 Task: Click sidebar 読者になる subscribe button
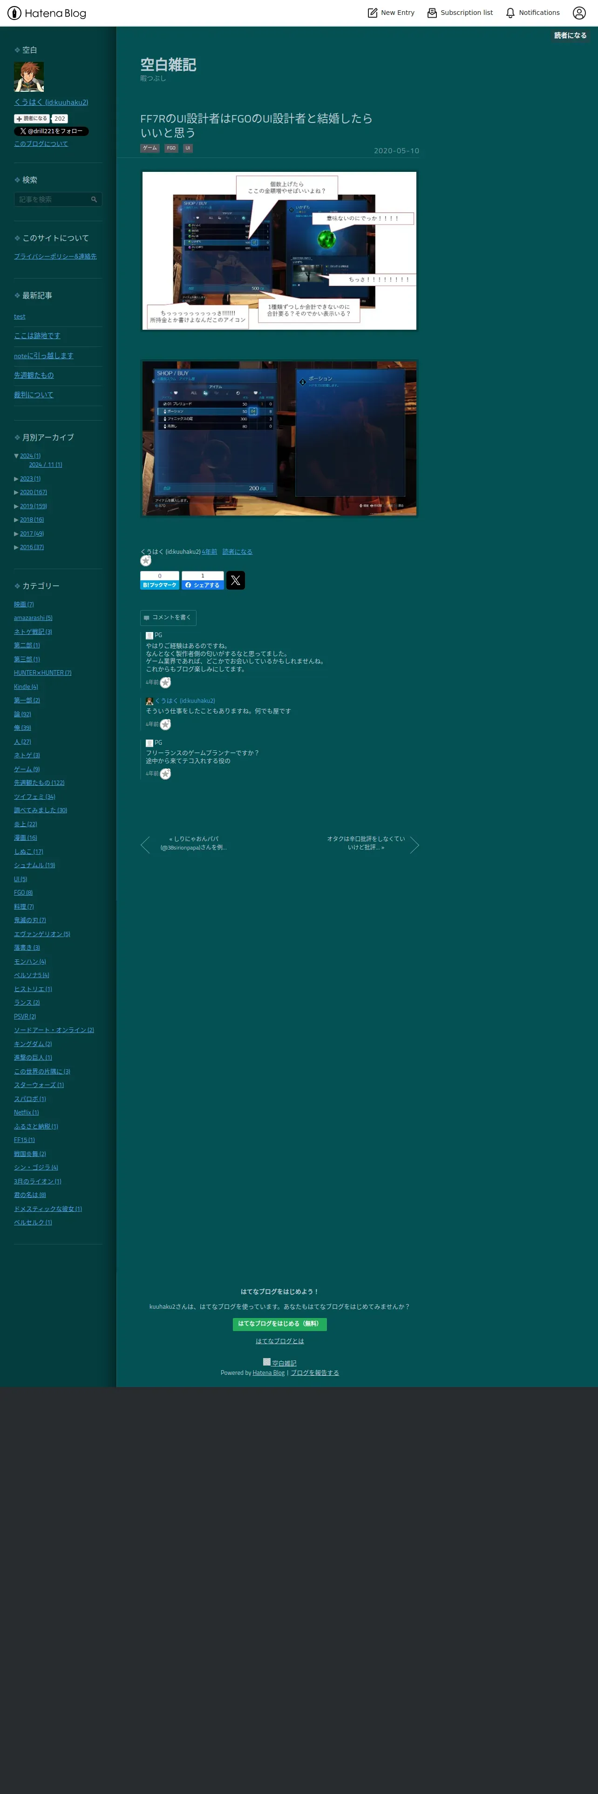point(32,118)
